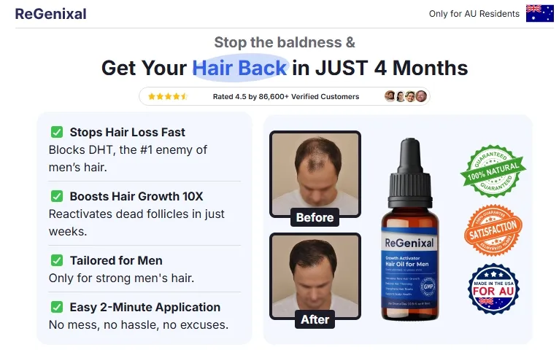Click the five-star rating icons

(168, 96)
